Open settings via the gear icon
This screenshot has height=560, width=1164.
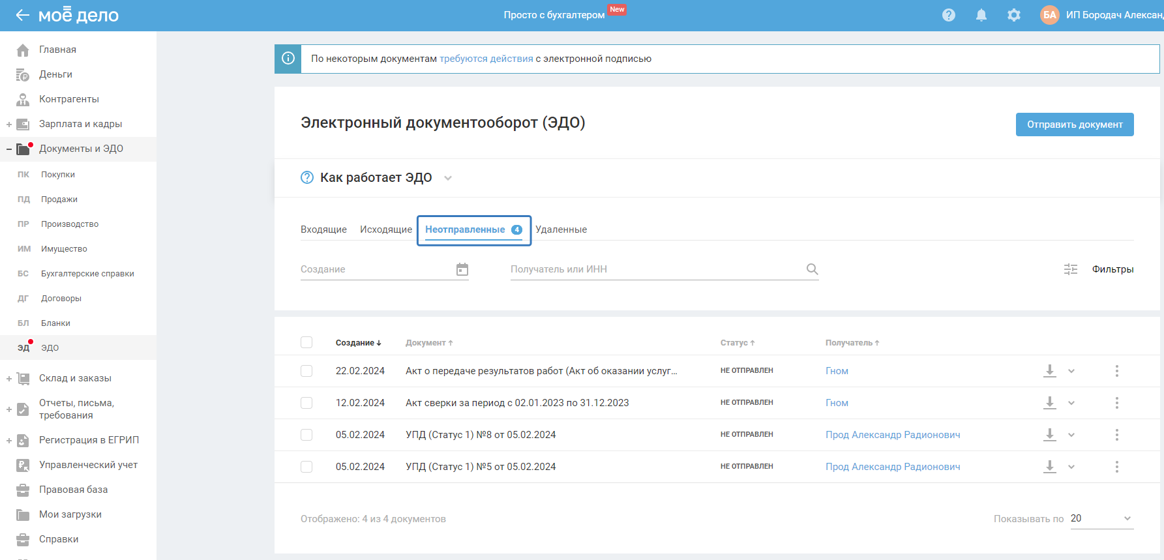point(1013,15)
